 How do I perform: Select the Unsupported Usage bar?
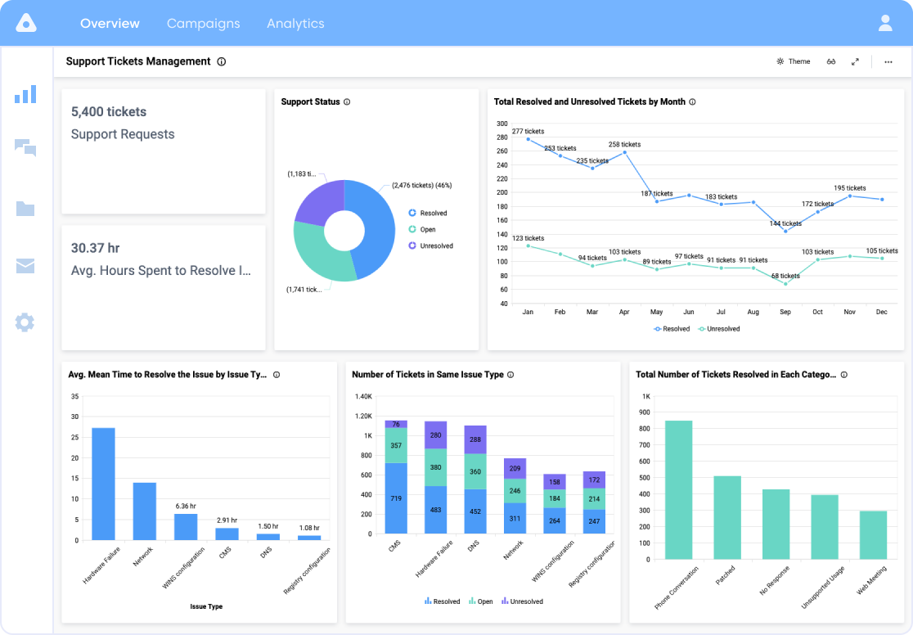click(825, 527)
